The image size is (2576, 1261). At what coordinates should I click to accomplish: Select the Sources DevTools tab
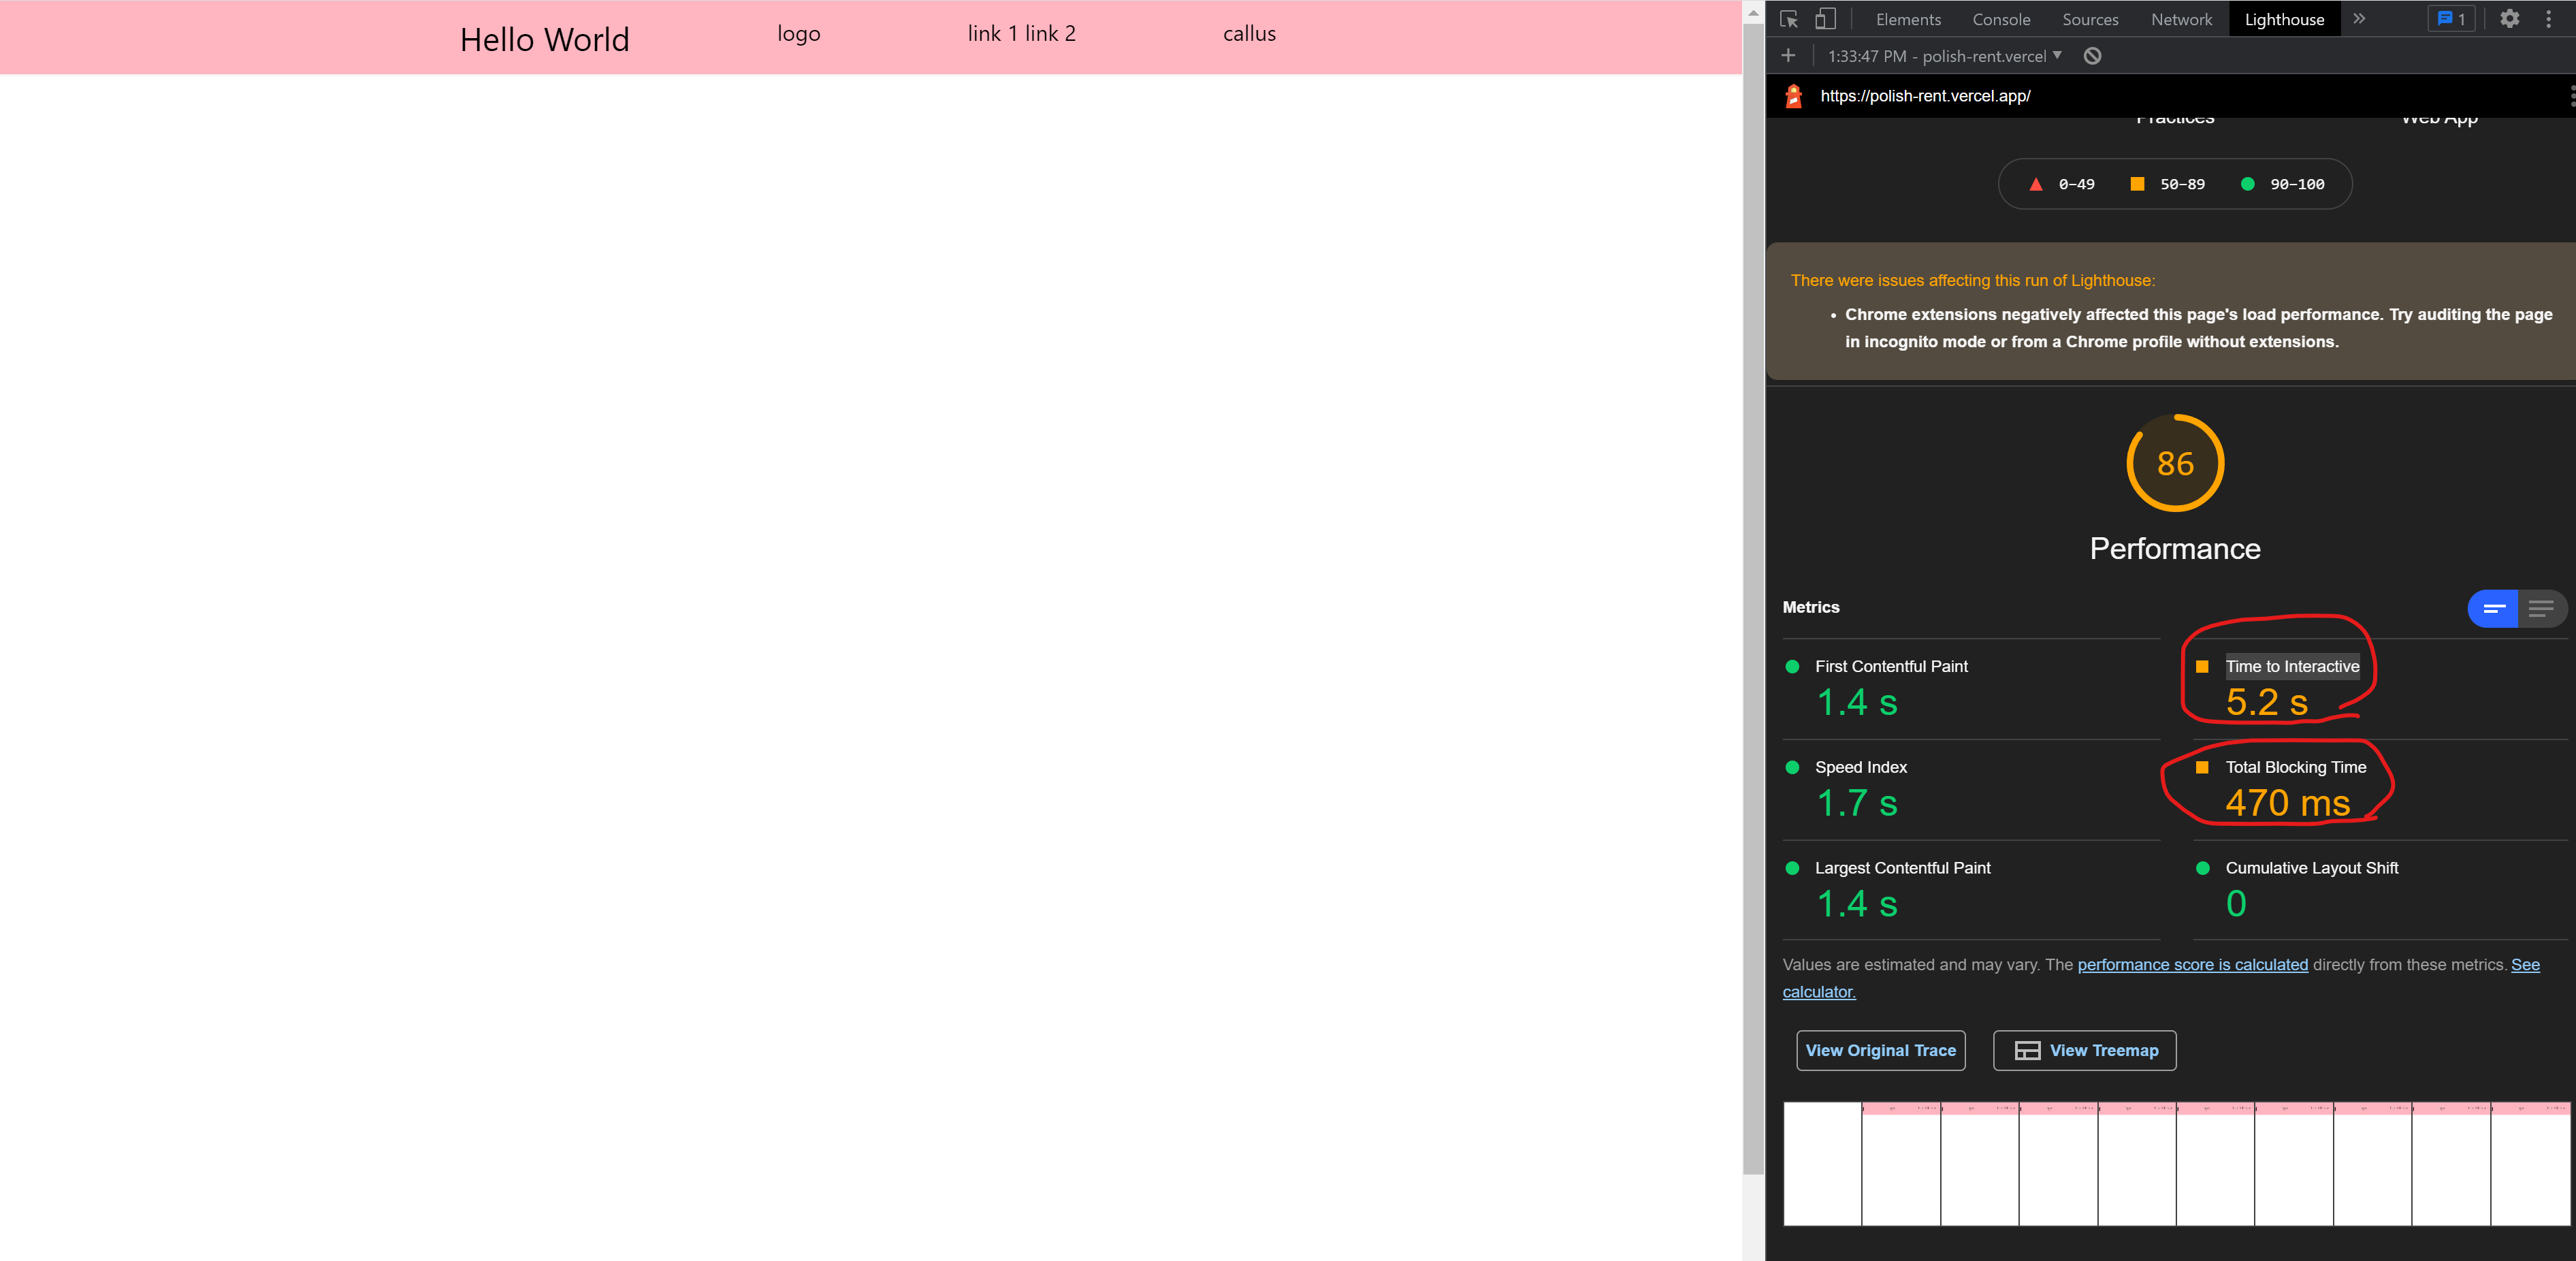click(2088, 18)
